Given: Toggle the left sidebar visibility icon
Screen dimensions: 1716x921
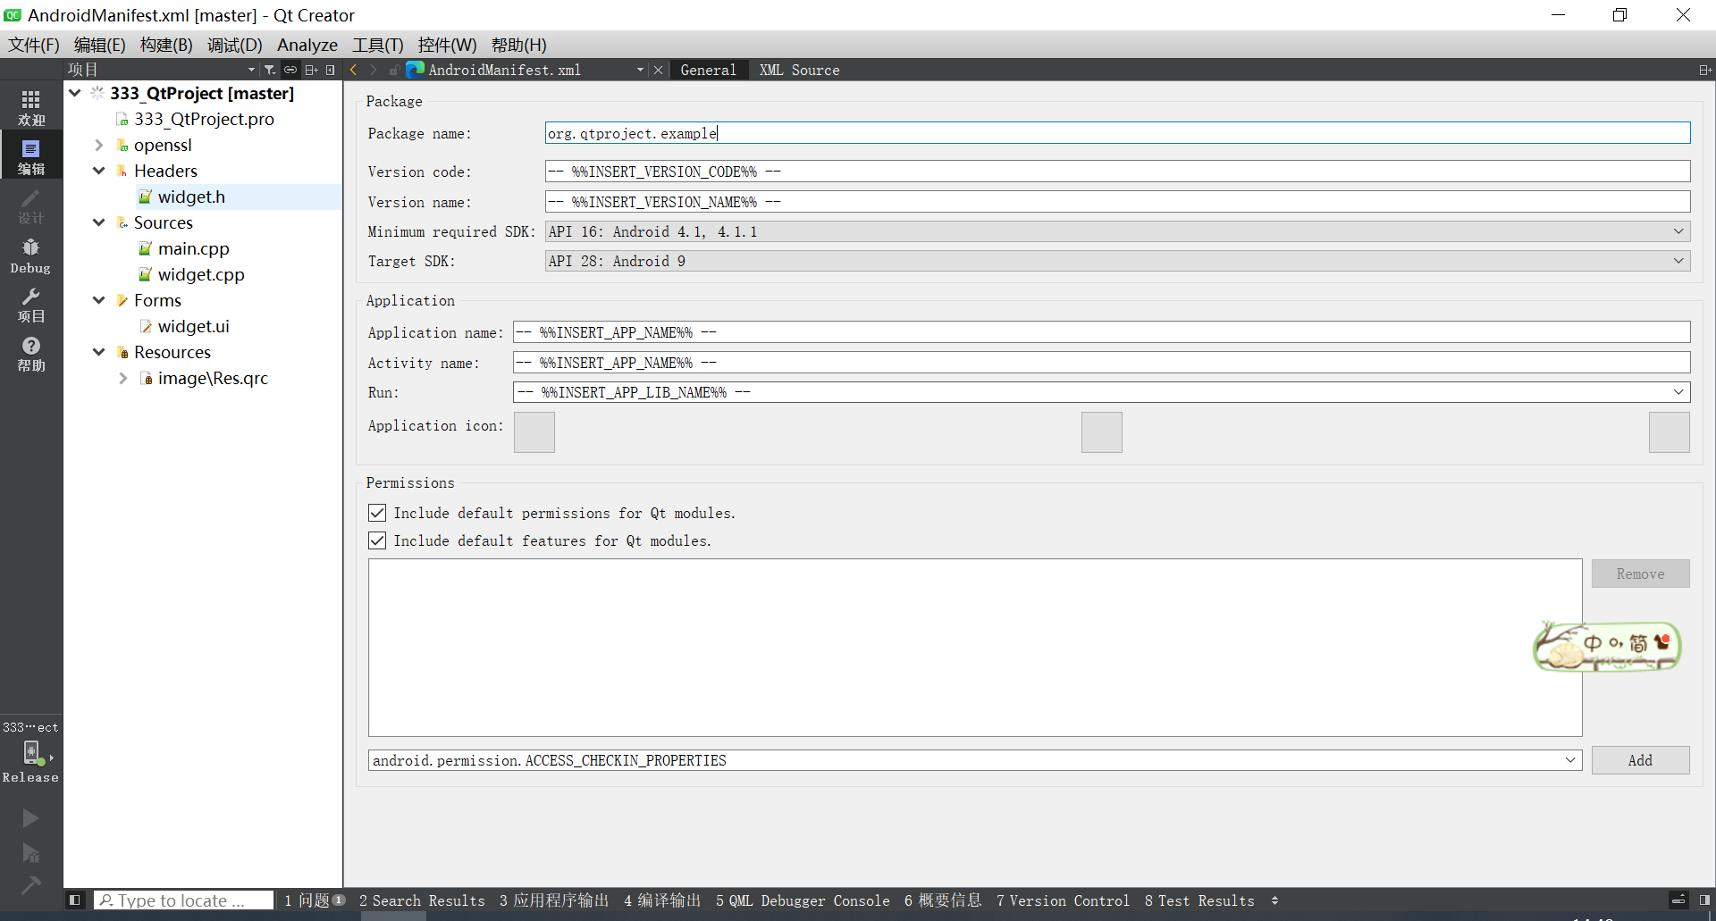Looking at the screenshot, I should click(x=75, y=900).
